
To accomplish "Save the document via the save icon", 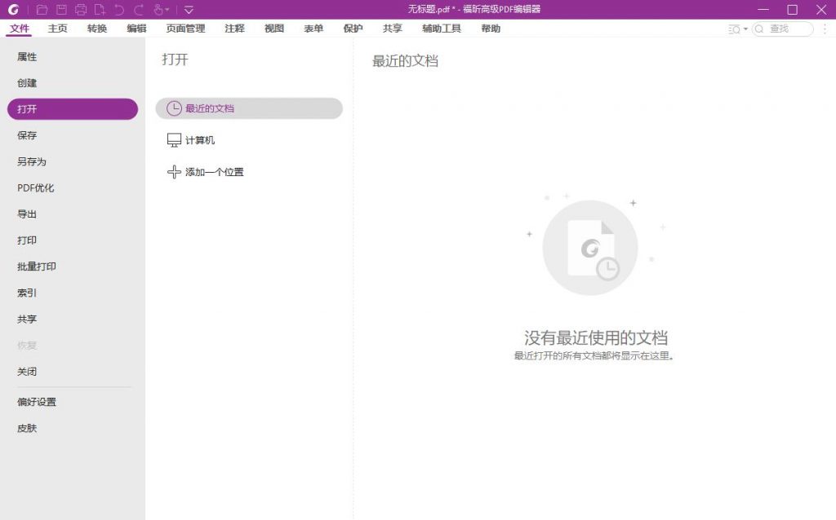I will point(62,9).
